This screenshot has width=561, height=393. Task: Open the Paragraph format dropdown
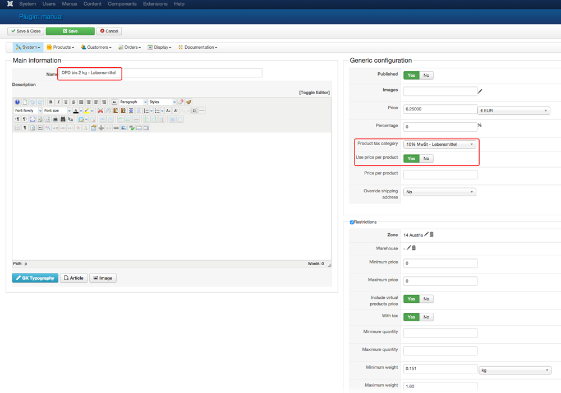point(133,102)
